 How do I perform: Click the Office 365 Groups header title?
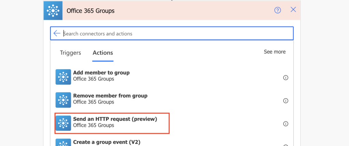tap(91, 11)
